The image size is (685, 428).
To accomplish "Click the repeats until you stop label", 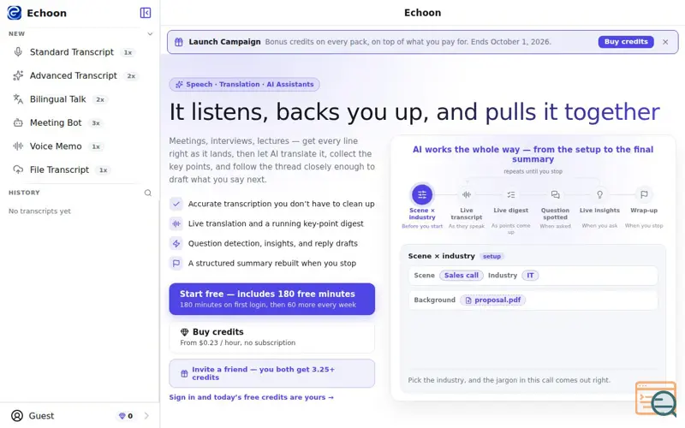I will 533,171.
